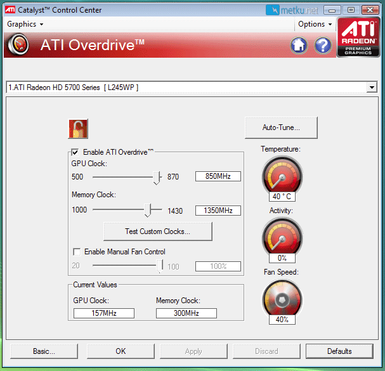Click the 500 GPU clock minimum label
Image resolution: width=385 pixels, height=371 pixels.
[77, 177]
